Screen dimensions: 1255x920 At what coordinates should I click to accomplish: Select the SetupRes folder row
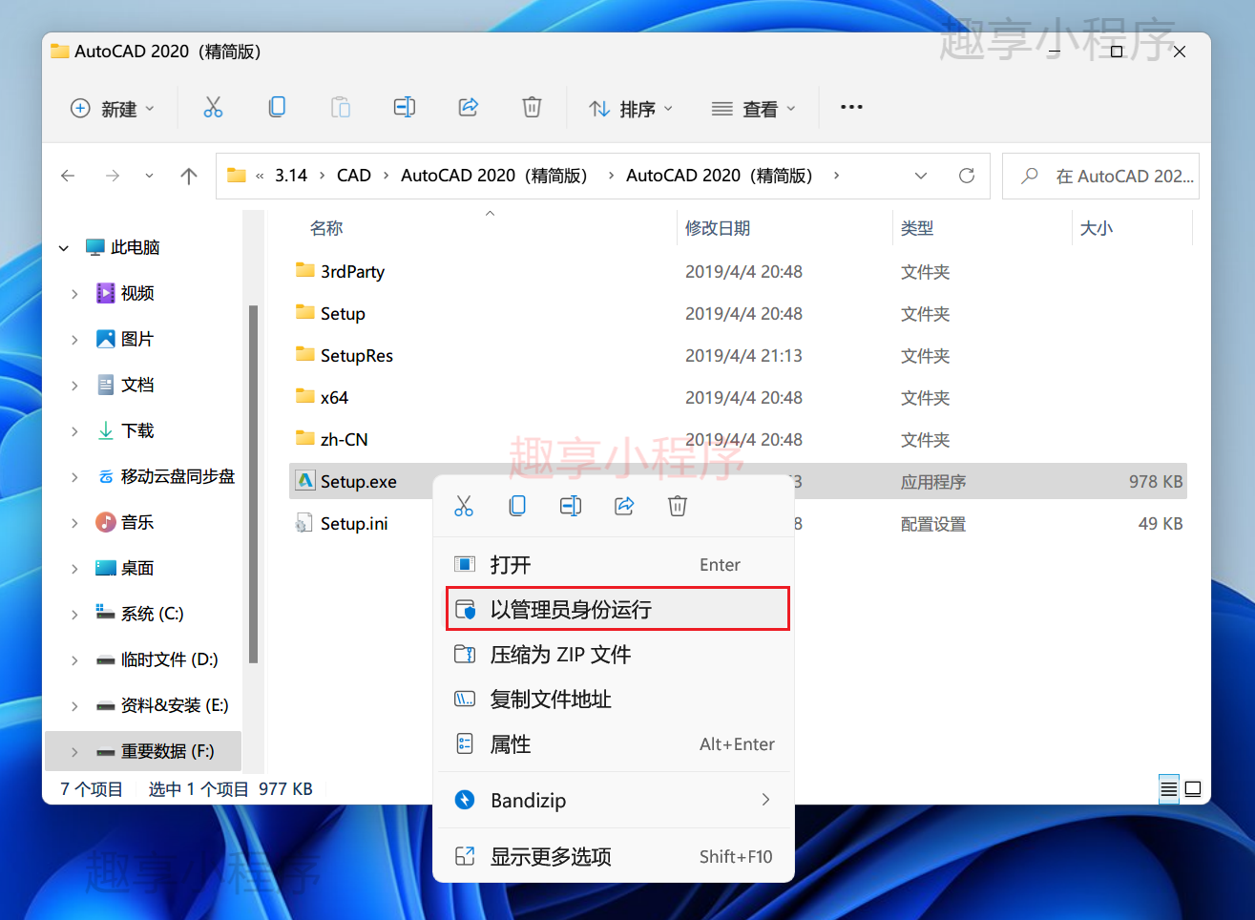click(x=738, y=355)
